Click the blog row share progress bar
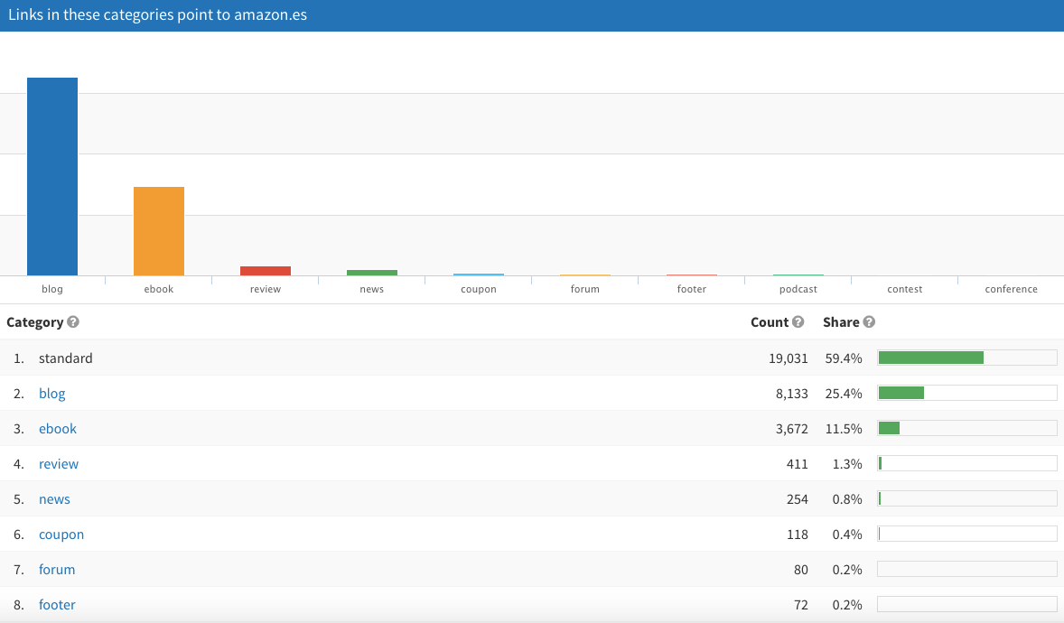Screen dimensions: 1064x623 (x=966, y=394)
